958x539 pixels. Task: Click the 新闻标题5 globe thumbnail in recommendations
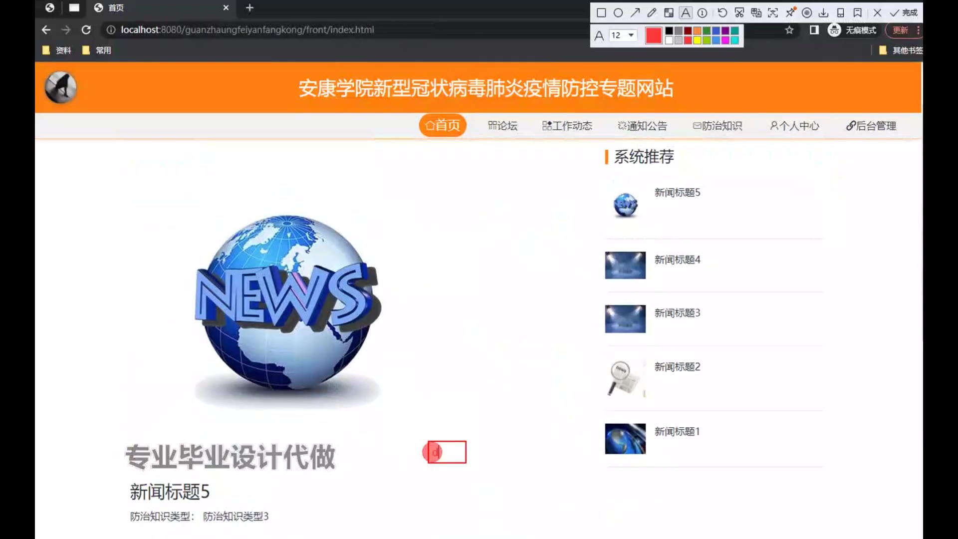click(x=625, y=205)
